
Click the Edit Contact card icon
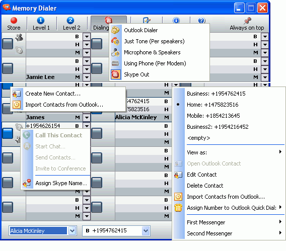tap(178, 175)
